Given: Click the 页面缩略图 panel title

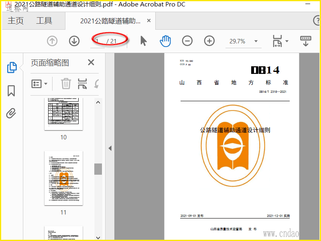Looking at the screenshot, I should [x=50, y=63].
